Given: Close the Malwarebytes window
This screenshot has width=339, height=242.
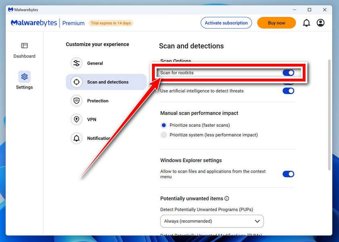Looking at the screenshot, I should click(x=324, y=10).
